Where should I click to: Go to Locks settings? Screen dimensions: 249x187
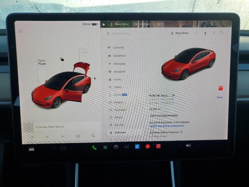click(115, 79)
